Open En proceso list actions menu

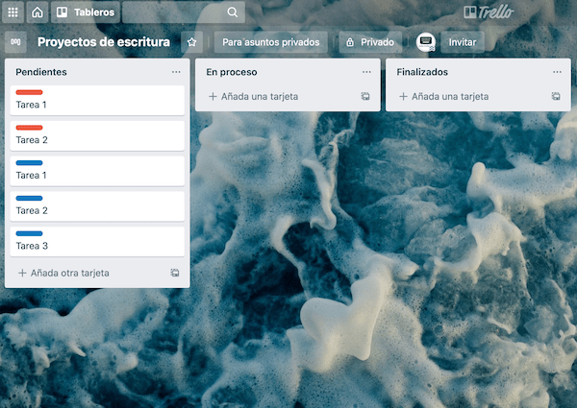pyautogui.click(x=366, y=72)
